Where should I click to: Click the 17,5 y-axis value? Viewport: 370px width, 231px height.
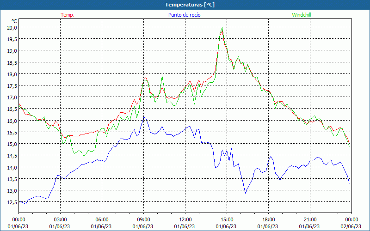12,86
